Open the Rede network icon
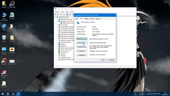The image size is (170, 96). coord(4,27)
